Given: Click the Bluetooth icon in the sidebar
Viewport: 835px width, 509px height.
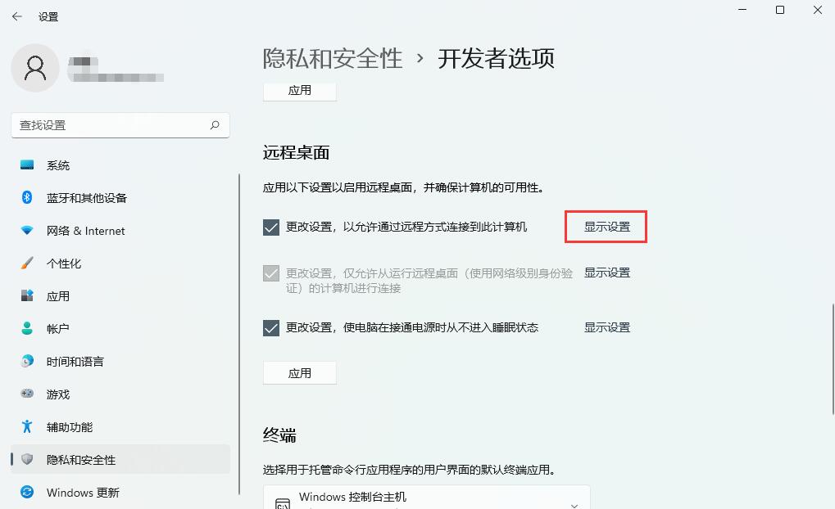Looking at the screenshot, I should pos(27,198).
